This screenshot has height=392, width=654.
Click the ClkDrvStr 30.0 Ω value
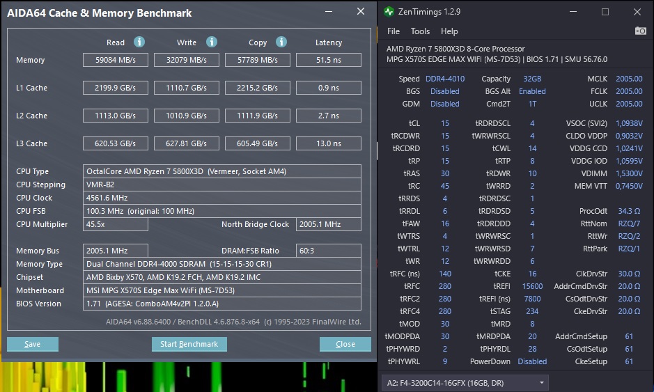click(x=629, y=274)
